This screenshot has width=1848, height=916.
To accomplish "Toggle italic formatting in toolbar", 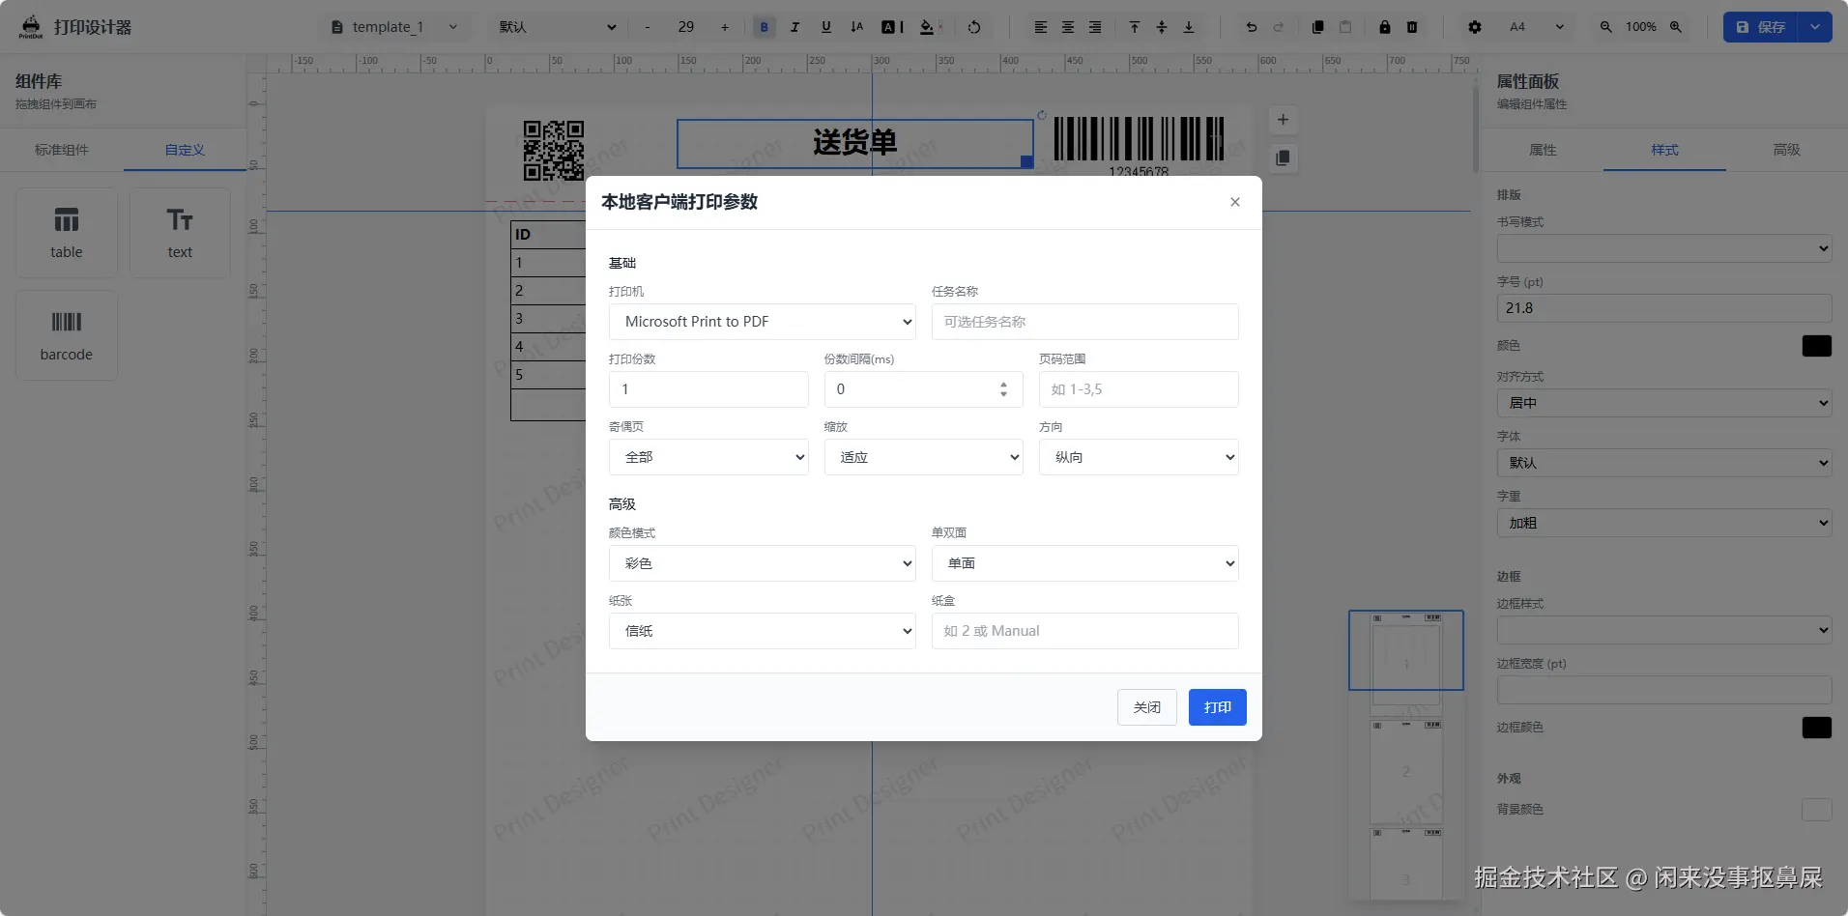I will click(794, 27).
